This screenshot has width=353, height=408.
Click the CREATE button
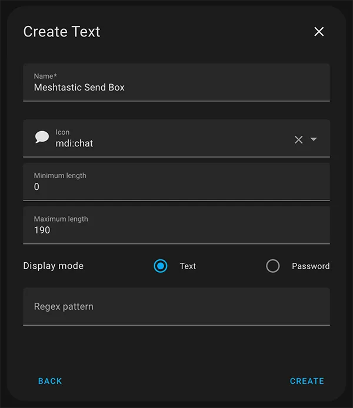pos(307,381)
